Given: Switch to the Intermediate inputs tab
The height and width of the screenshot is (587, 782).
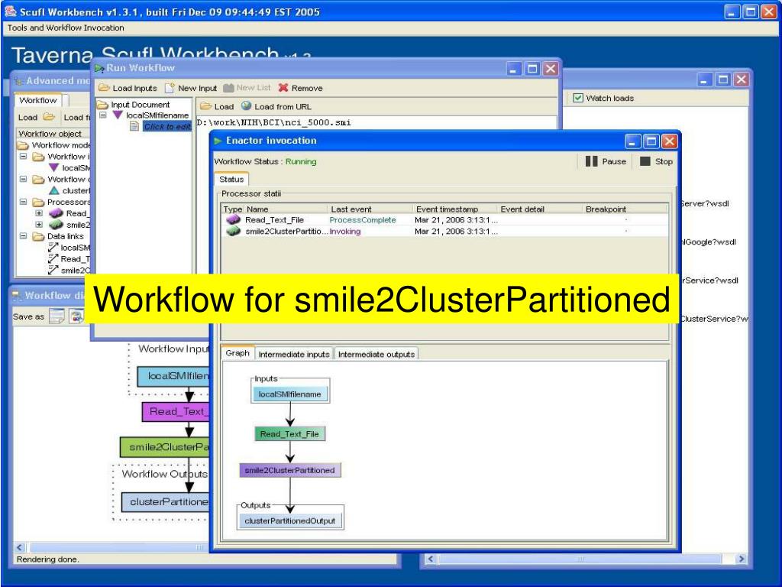Looking at the screenshot, I should (294, 354).
